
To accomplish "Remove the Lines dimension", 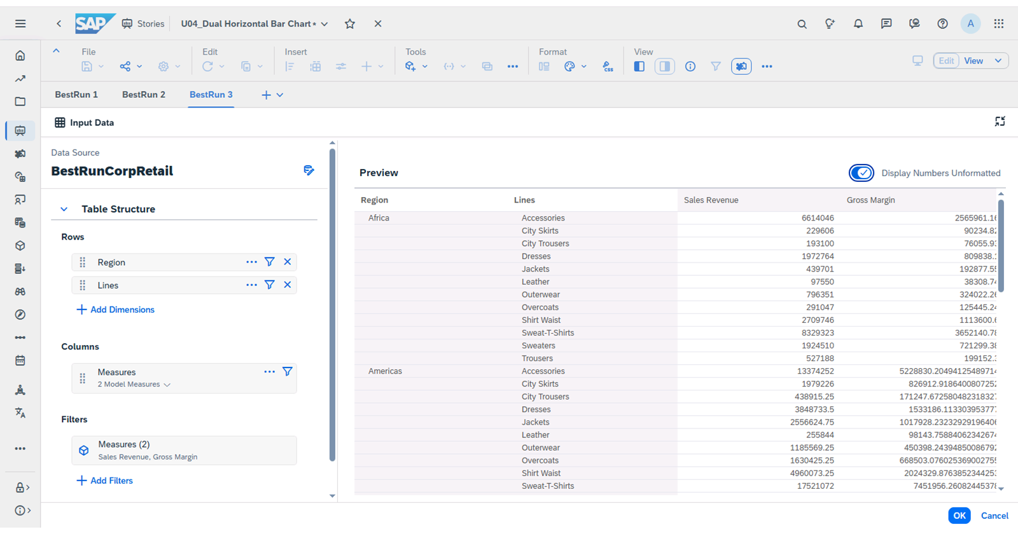I will pyautogui.click(x=288, y=285).
